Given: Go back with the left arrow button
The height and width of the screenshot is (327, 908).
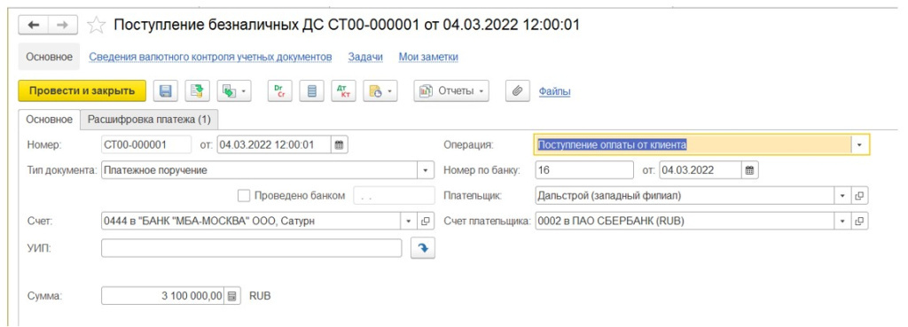Looking at the screenshot, I should coord(34,24).
